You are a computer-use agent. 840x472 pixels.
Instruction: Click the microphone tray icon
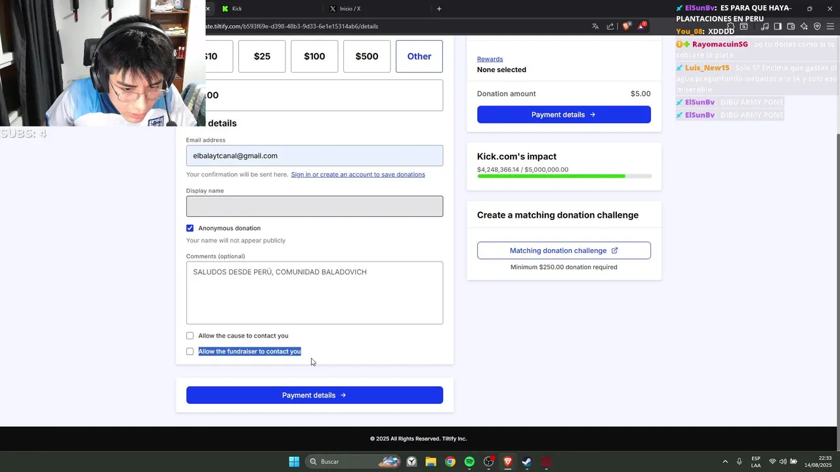[739, 462]
